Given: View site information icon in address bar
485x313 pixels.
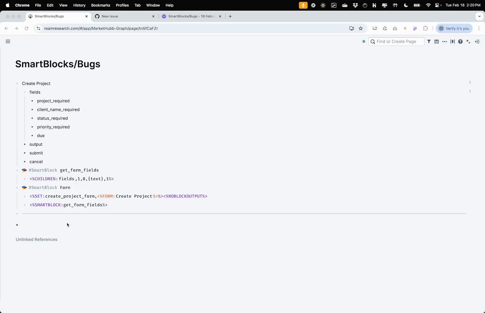Looking at the screenshot, I should tap(38, 28).
